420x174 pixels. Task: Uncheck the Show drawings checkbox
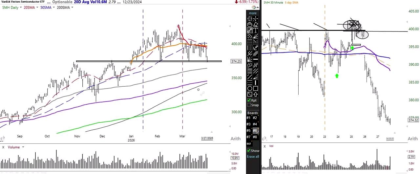click(249, 151)
